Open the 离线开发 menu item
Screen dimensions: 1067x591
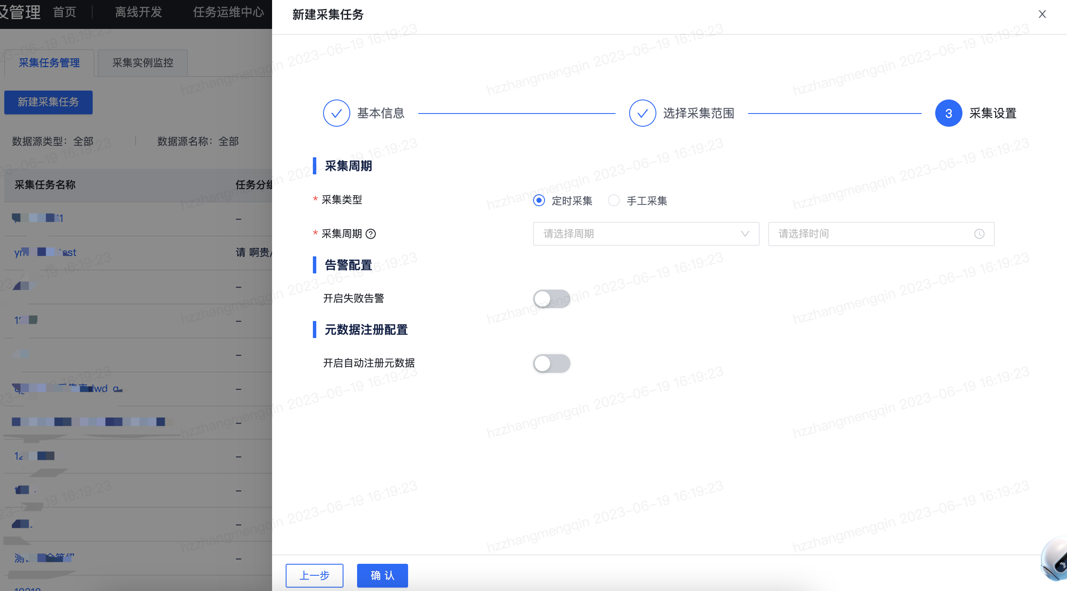pos(139,12)
